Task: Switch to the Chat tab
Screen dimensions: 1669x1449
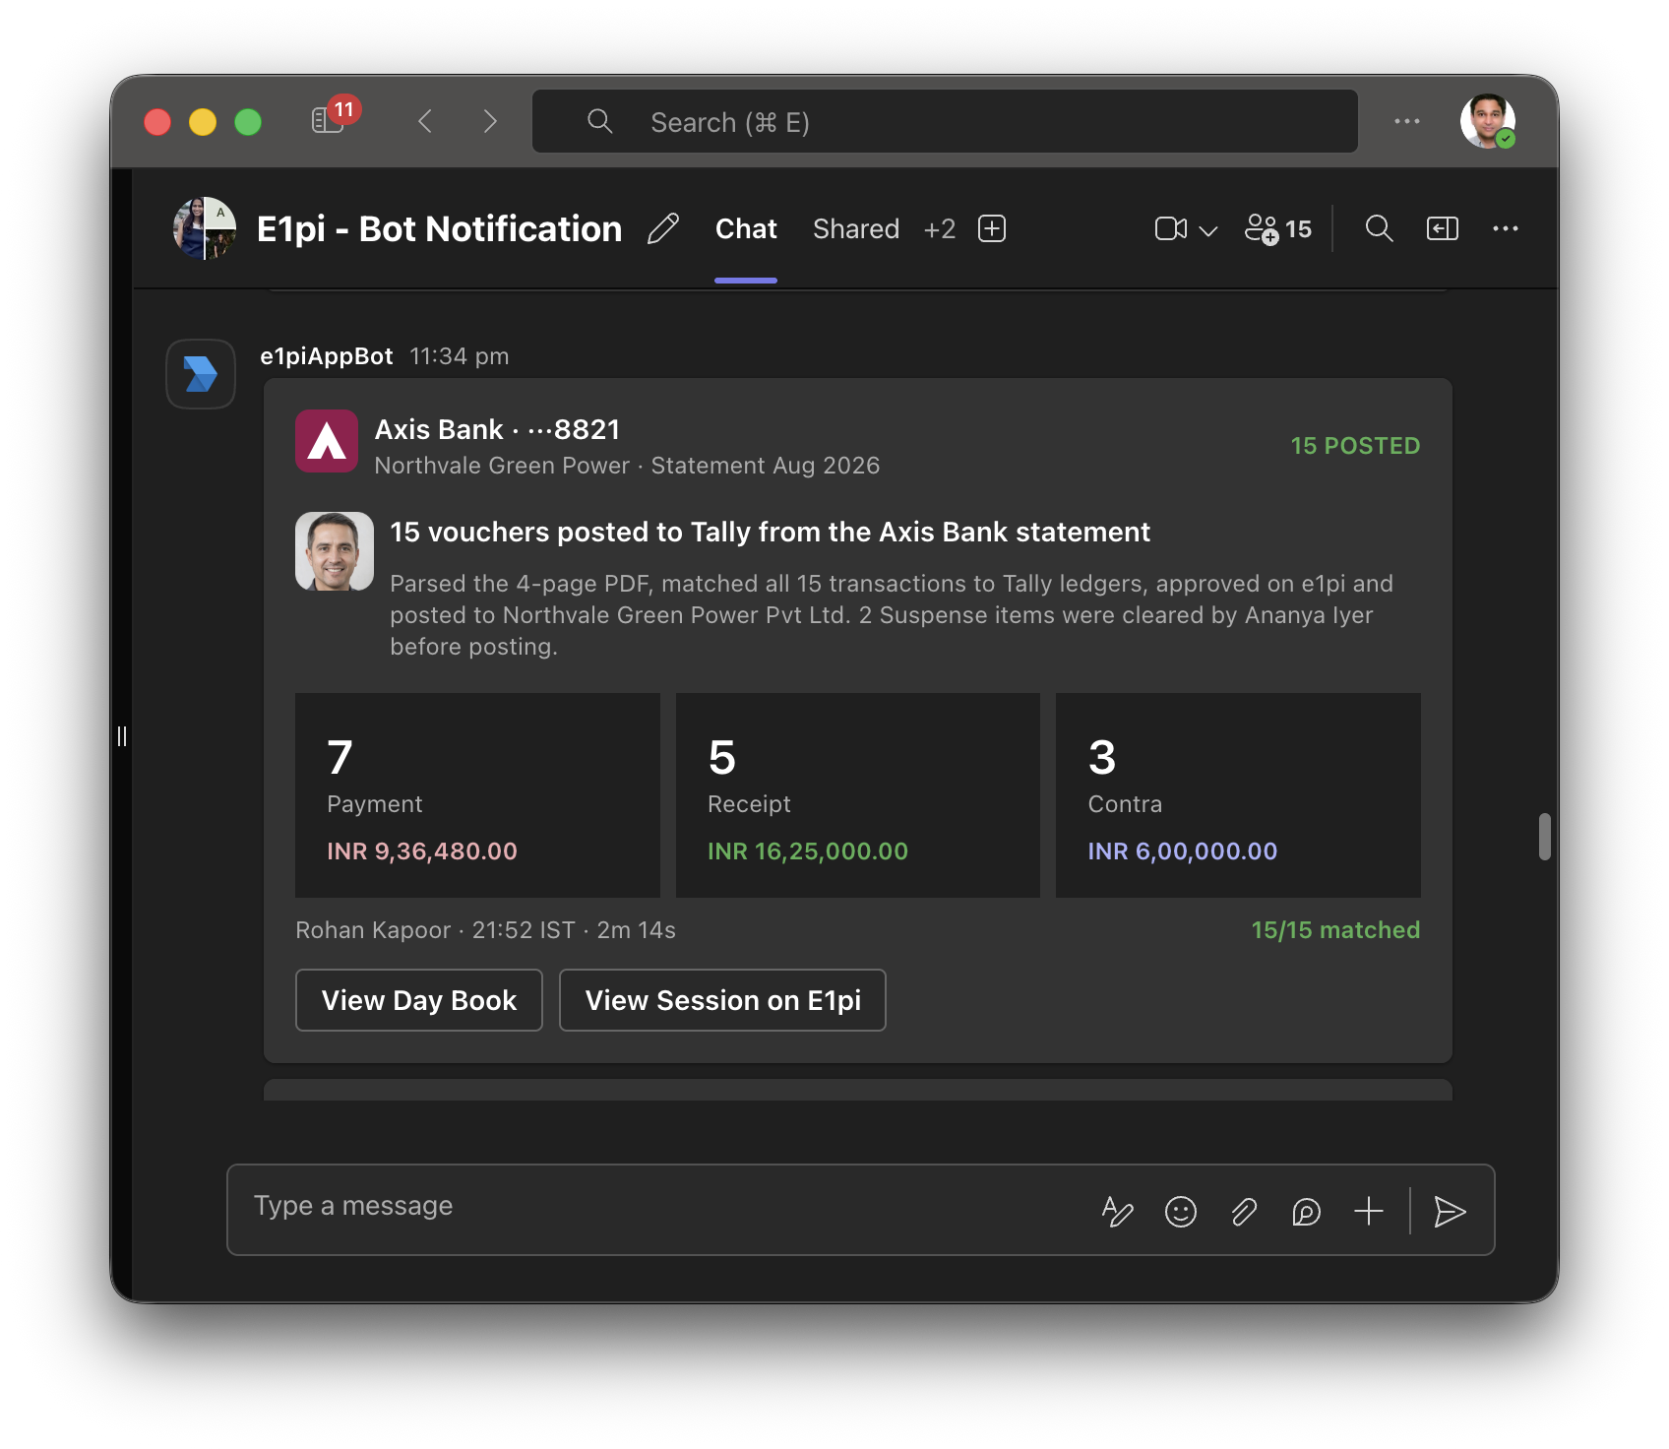Action: coord(746,229)
